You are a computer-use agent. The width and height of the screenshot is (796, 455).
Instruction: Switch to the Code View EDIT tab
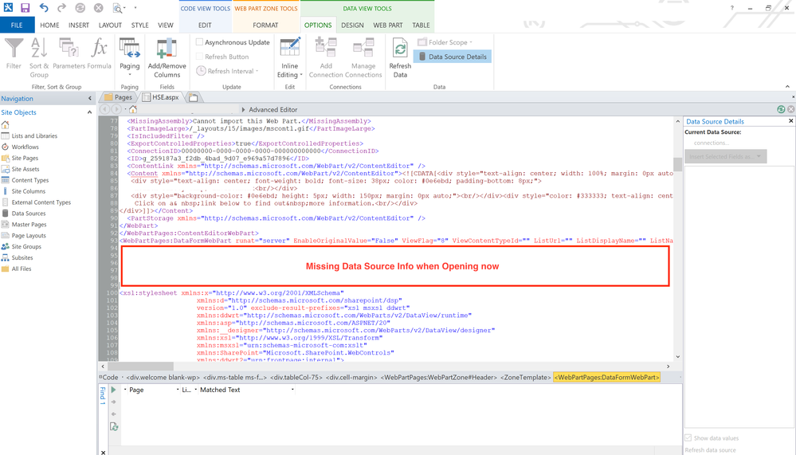[205, 25]
